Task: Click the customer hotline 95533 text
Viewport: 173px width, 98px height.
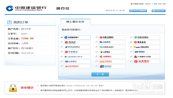Action: [140, 4]
